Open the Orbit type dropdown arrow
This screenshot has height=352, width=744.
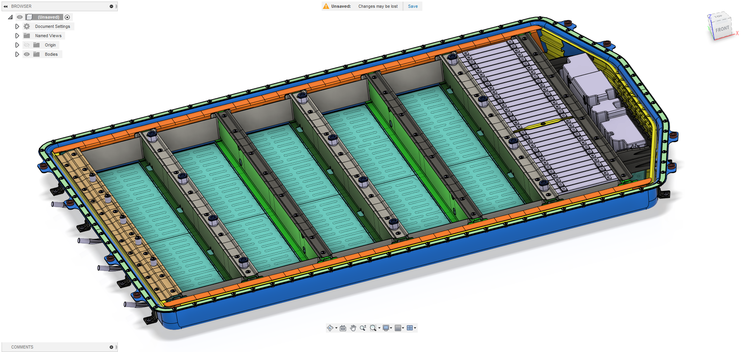point(336,328)
